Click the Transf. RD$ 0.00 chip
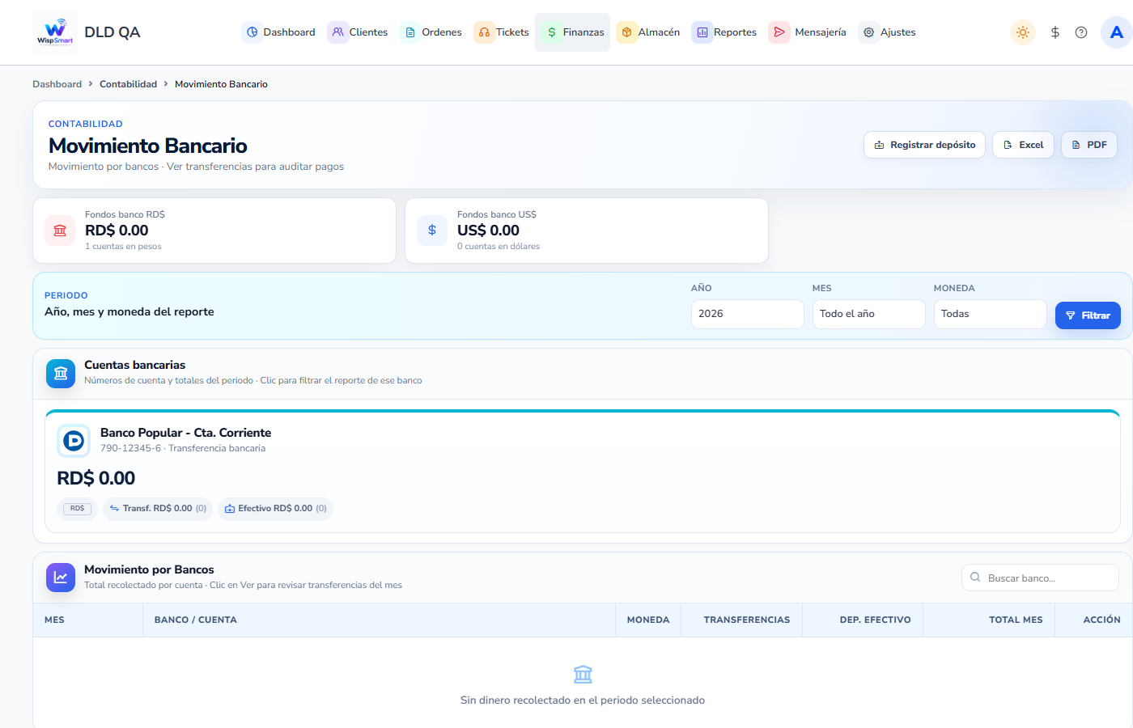Image resolution: width=1133 pixels, height=728 pixels. click(x=158, y=509)
